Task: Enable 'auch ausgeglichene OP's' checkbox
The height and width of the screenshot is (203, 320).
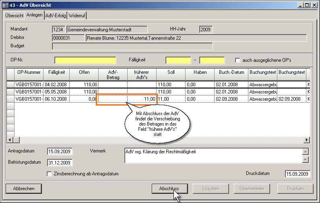Action: pos(238,60)
